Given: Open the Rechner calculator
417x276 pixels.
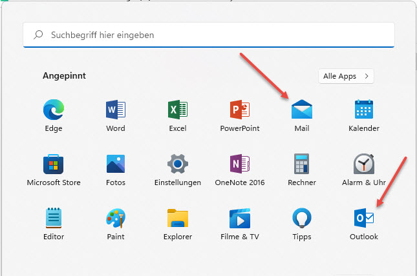Looking at the screenshot, I should point(301,165).
